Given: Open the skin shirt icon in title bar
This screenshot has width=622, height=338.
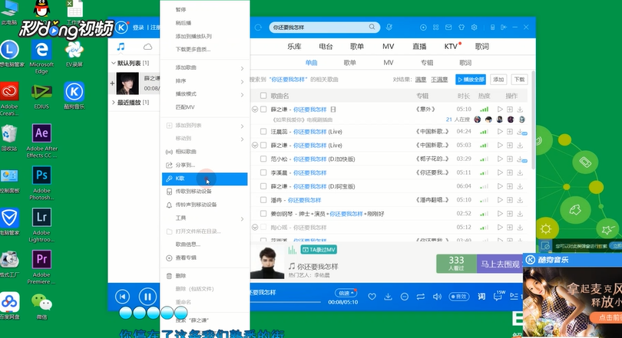Looking at the screenshot, I should point(462,28).
